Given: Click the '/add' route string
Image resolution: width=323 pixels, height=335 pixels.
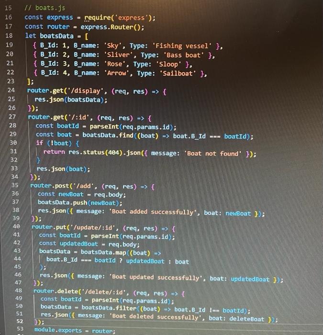Looking at the screenshot, I should click(x=84, y=186).
